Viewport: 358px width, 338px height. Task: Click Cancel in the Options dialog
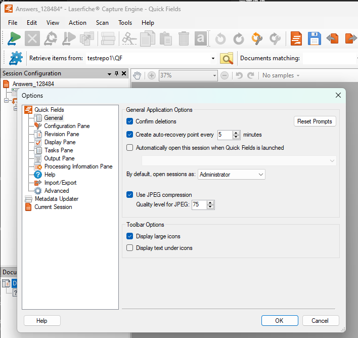(x=320, y=320)
